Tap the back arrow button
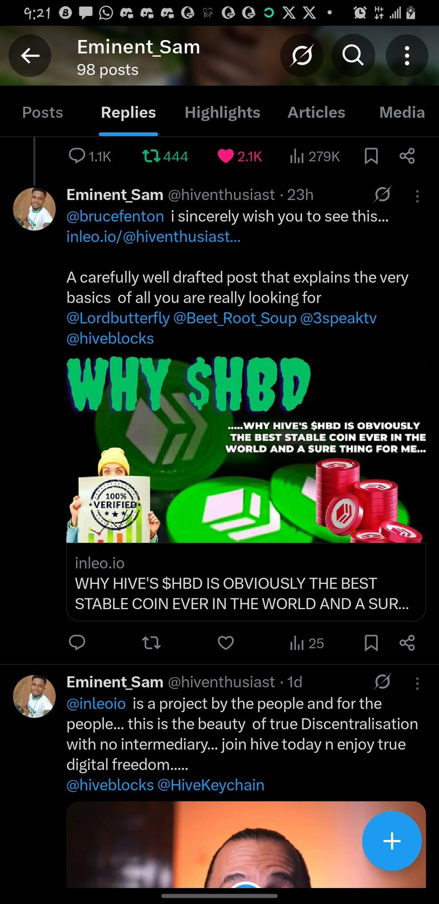Viewport: 439px width, 904px height. tap(30, 56)
